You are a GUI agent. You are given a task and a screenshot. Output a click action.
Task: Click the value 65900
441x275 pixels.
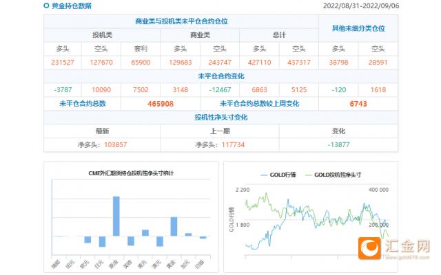coord(141,63)
